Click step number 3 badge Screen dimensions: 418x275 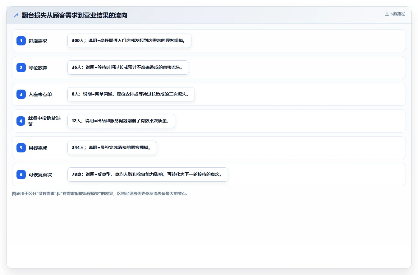click(x=21, y=94)
